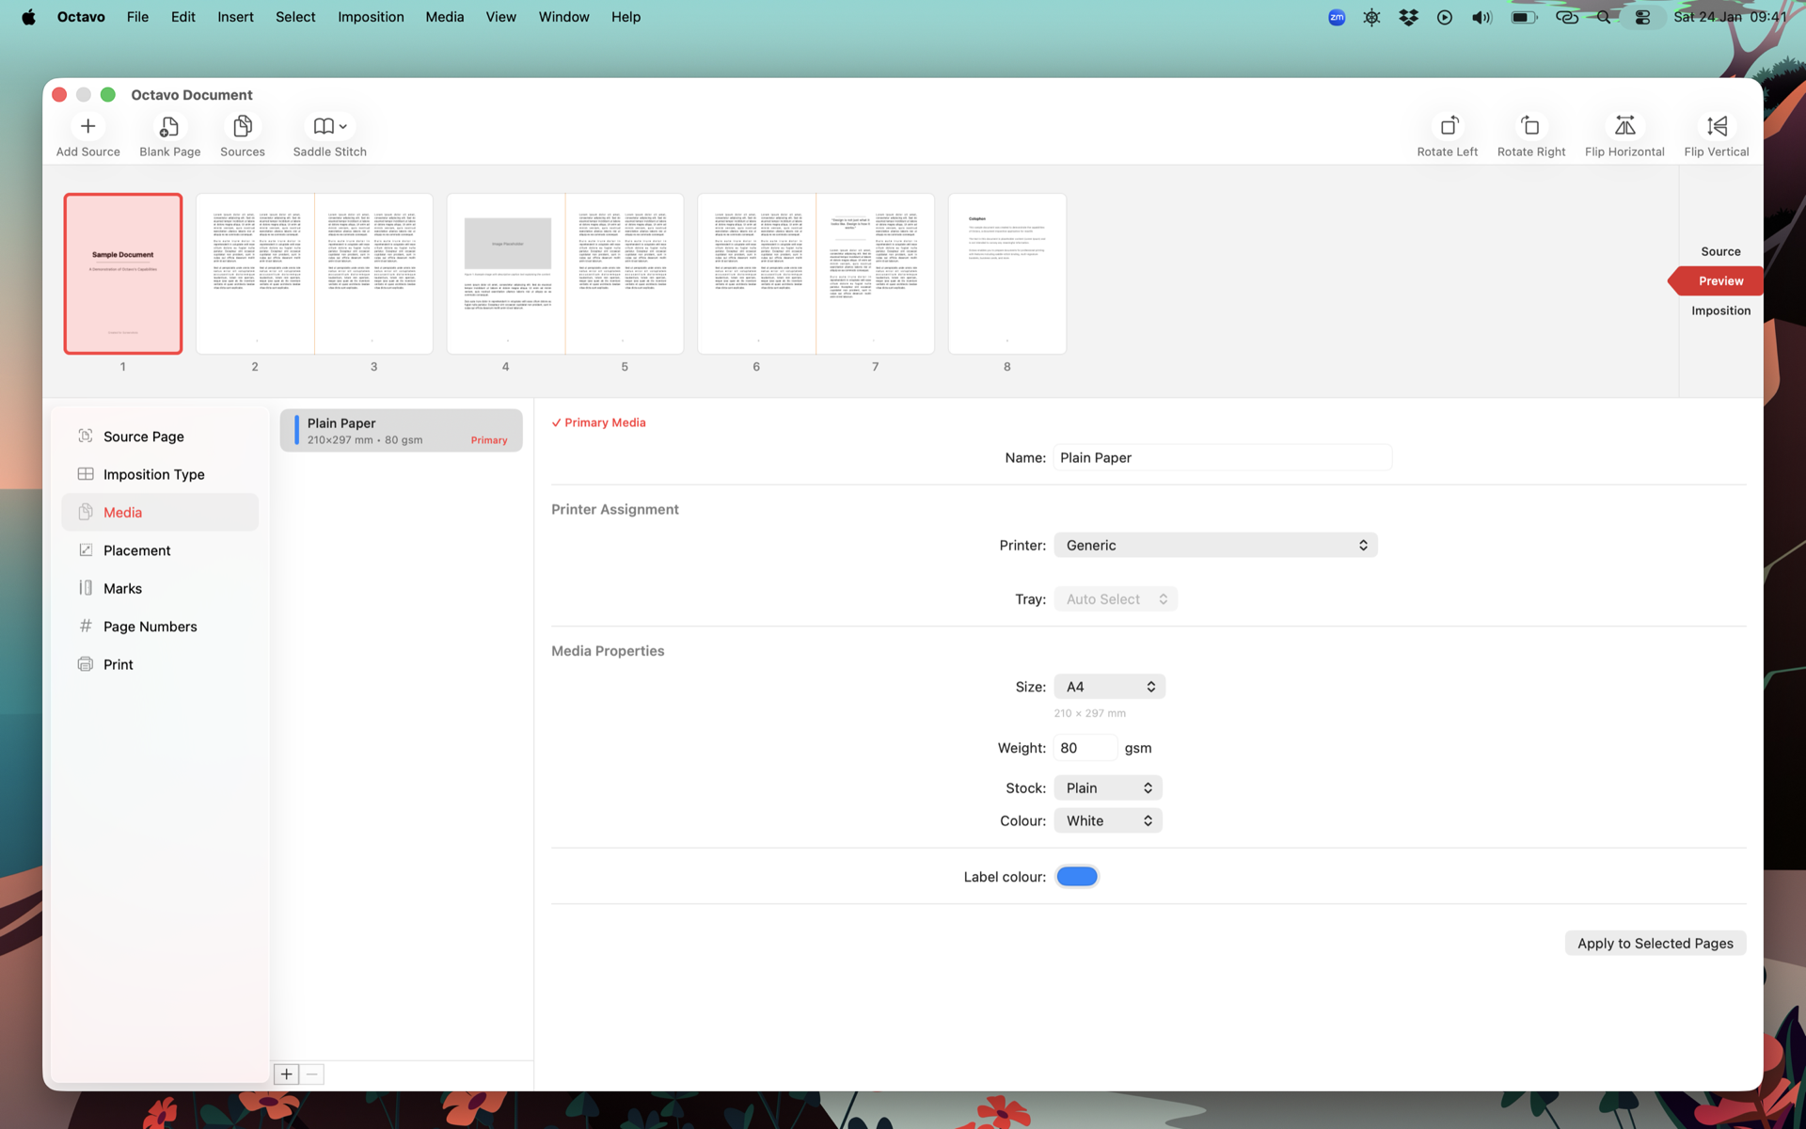
Task: Expand the Stock dropdown showing Plain
Action: 1107,787
